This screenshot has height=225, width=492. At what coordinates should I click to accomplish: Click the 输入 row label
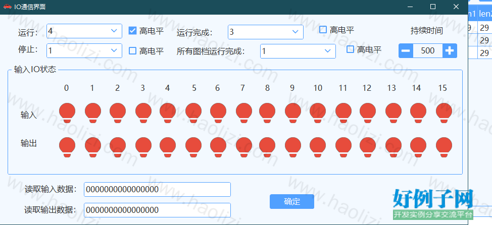pyautogui.click(x=29, y=116)
